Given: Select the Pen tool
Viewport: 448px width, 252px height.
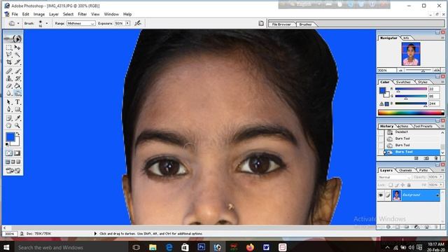Looking at the screenshot, I should point(9,109).
